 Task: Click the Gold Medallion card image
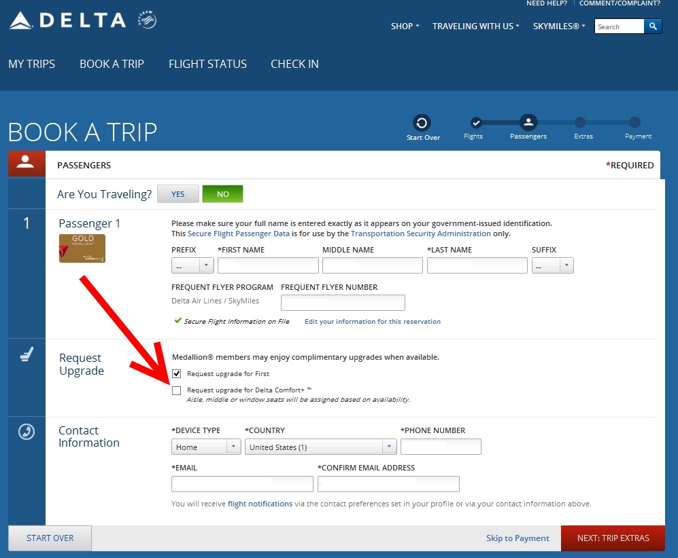click(x=82, y=248)
